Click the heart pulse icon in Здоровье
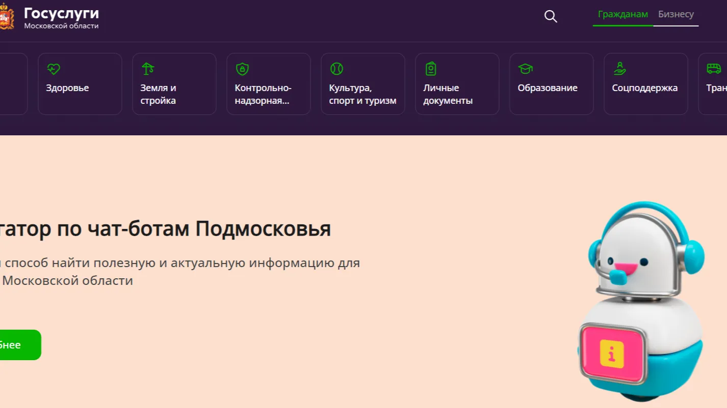 pyautogui.click(x=53, y=69)
